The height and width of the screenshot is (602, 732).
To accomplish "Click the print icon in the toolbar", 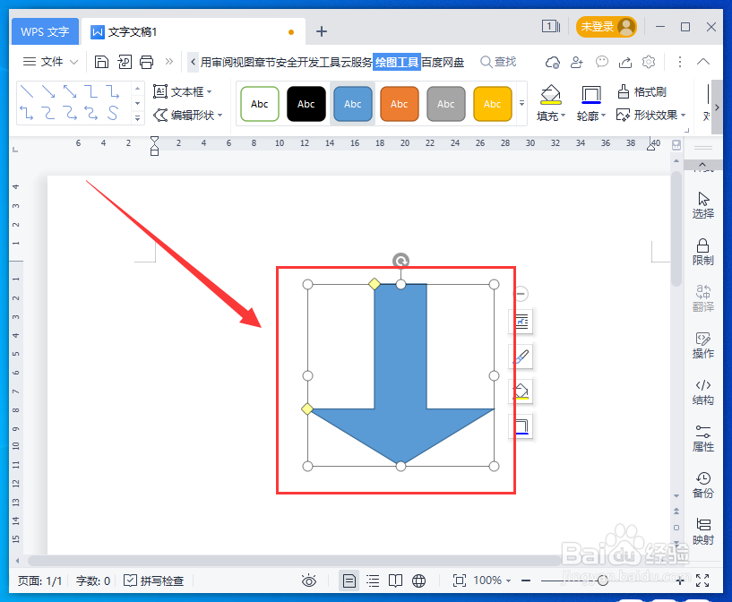I will [x=146, y=62].
